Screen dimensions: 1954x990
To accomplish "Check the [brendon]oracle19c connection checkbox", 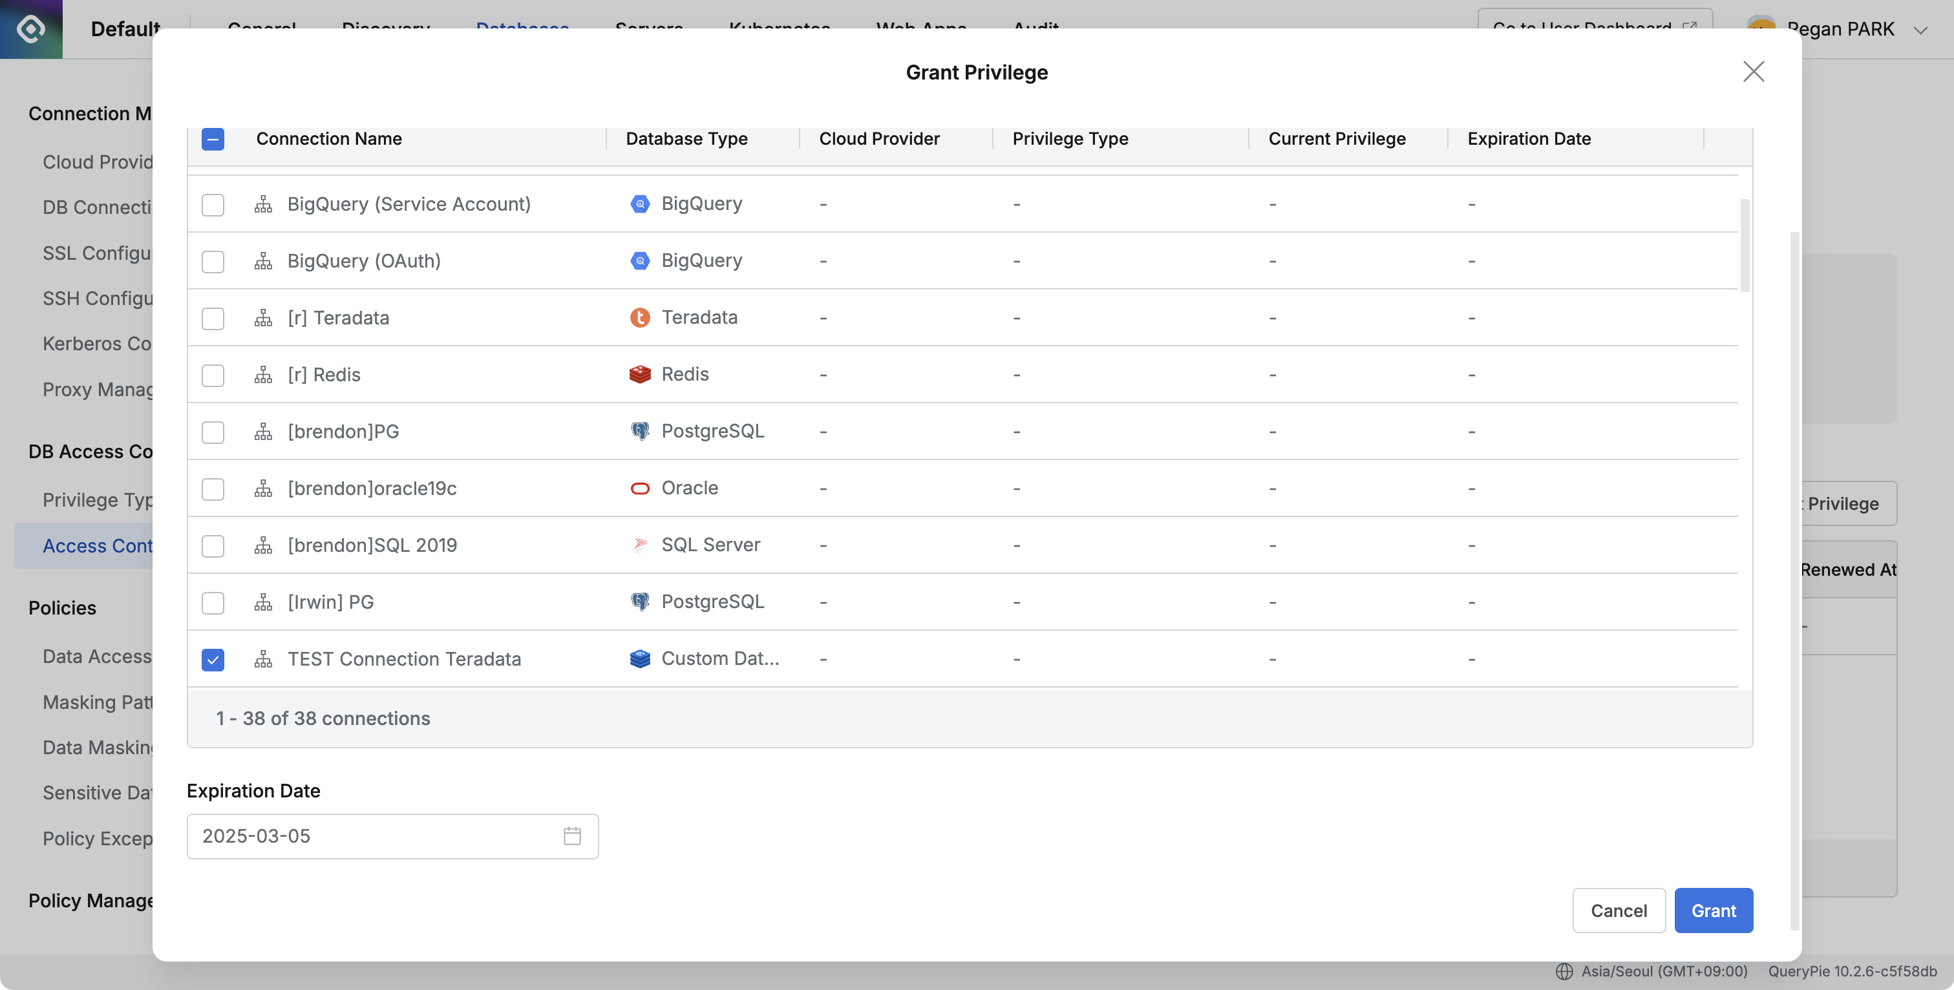I will (x=213, y=489).
